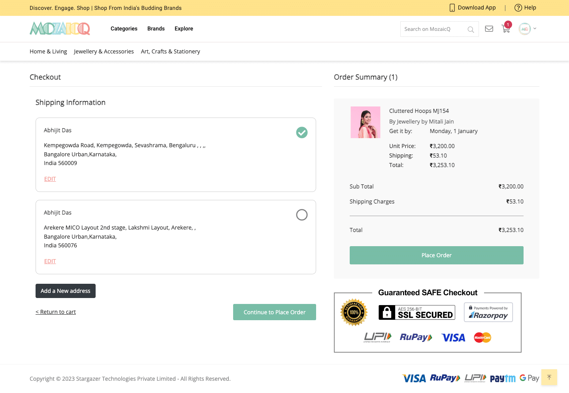Click the footer G Pay logo

[x=529, y=378]
